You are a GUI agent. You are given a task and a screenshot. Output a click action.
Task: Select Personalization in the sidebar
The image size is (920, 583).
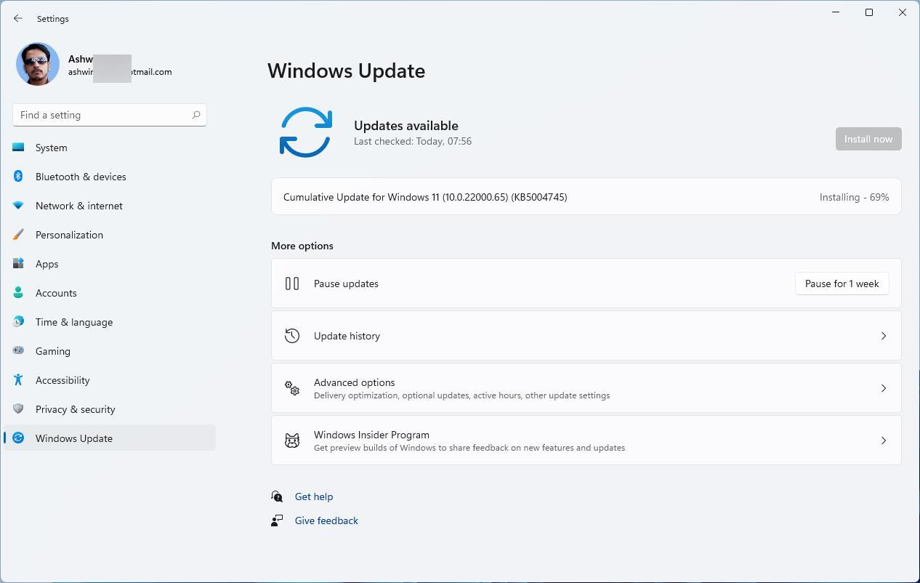110,235
